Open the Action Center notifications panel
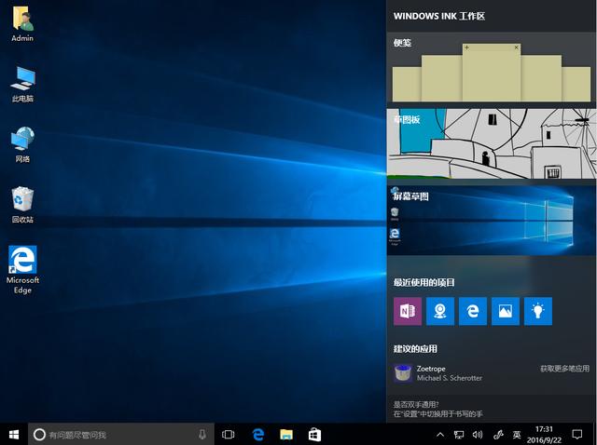This screenshot has width=597, height=445. [x=577, y=435]
